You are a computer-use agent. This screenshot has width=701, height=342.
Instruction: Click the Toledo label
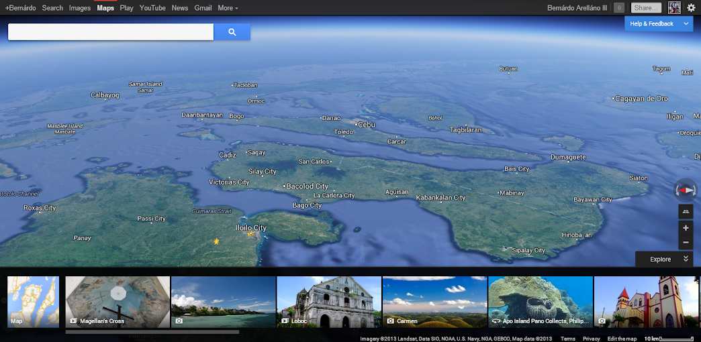(x=344, y=132)
